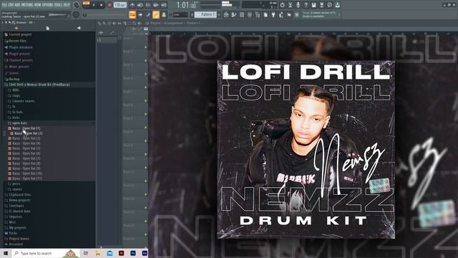Open the Line snap dropdown
458x258 pixels.
pyautogui.click(x=180, y=14)
